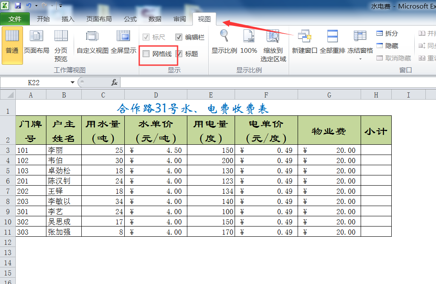Open a 新建窗口 new window

(x=304, y=44)
